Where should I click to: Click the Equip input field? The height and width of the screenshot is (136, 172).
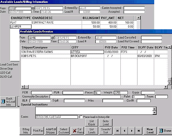click(148, 93)
